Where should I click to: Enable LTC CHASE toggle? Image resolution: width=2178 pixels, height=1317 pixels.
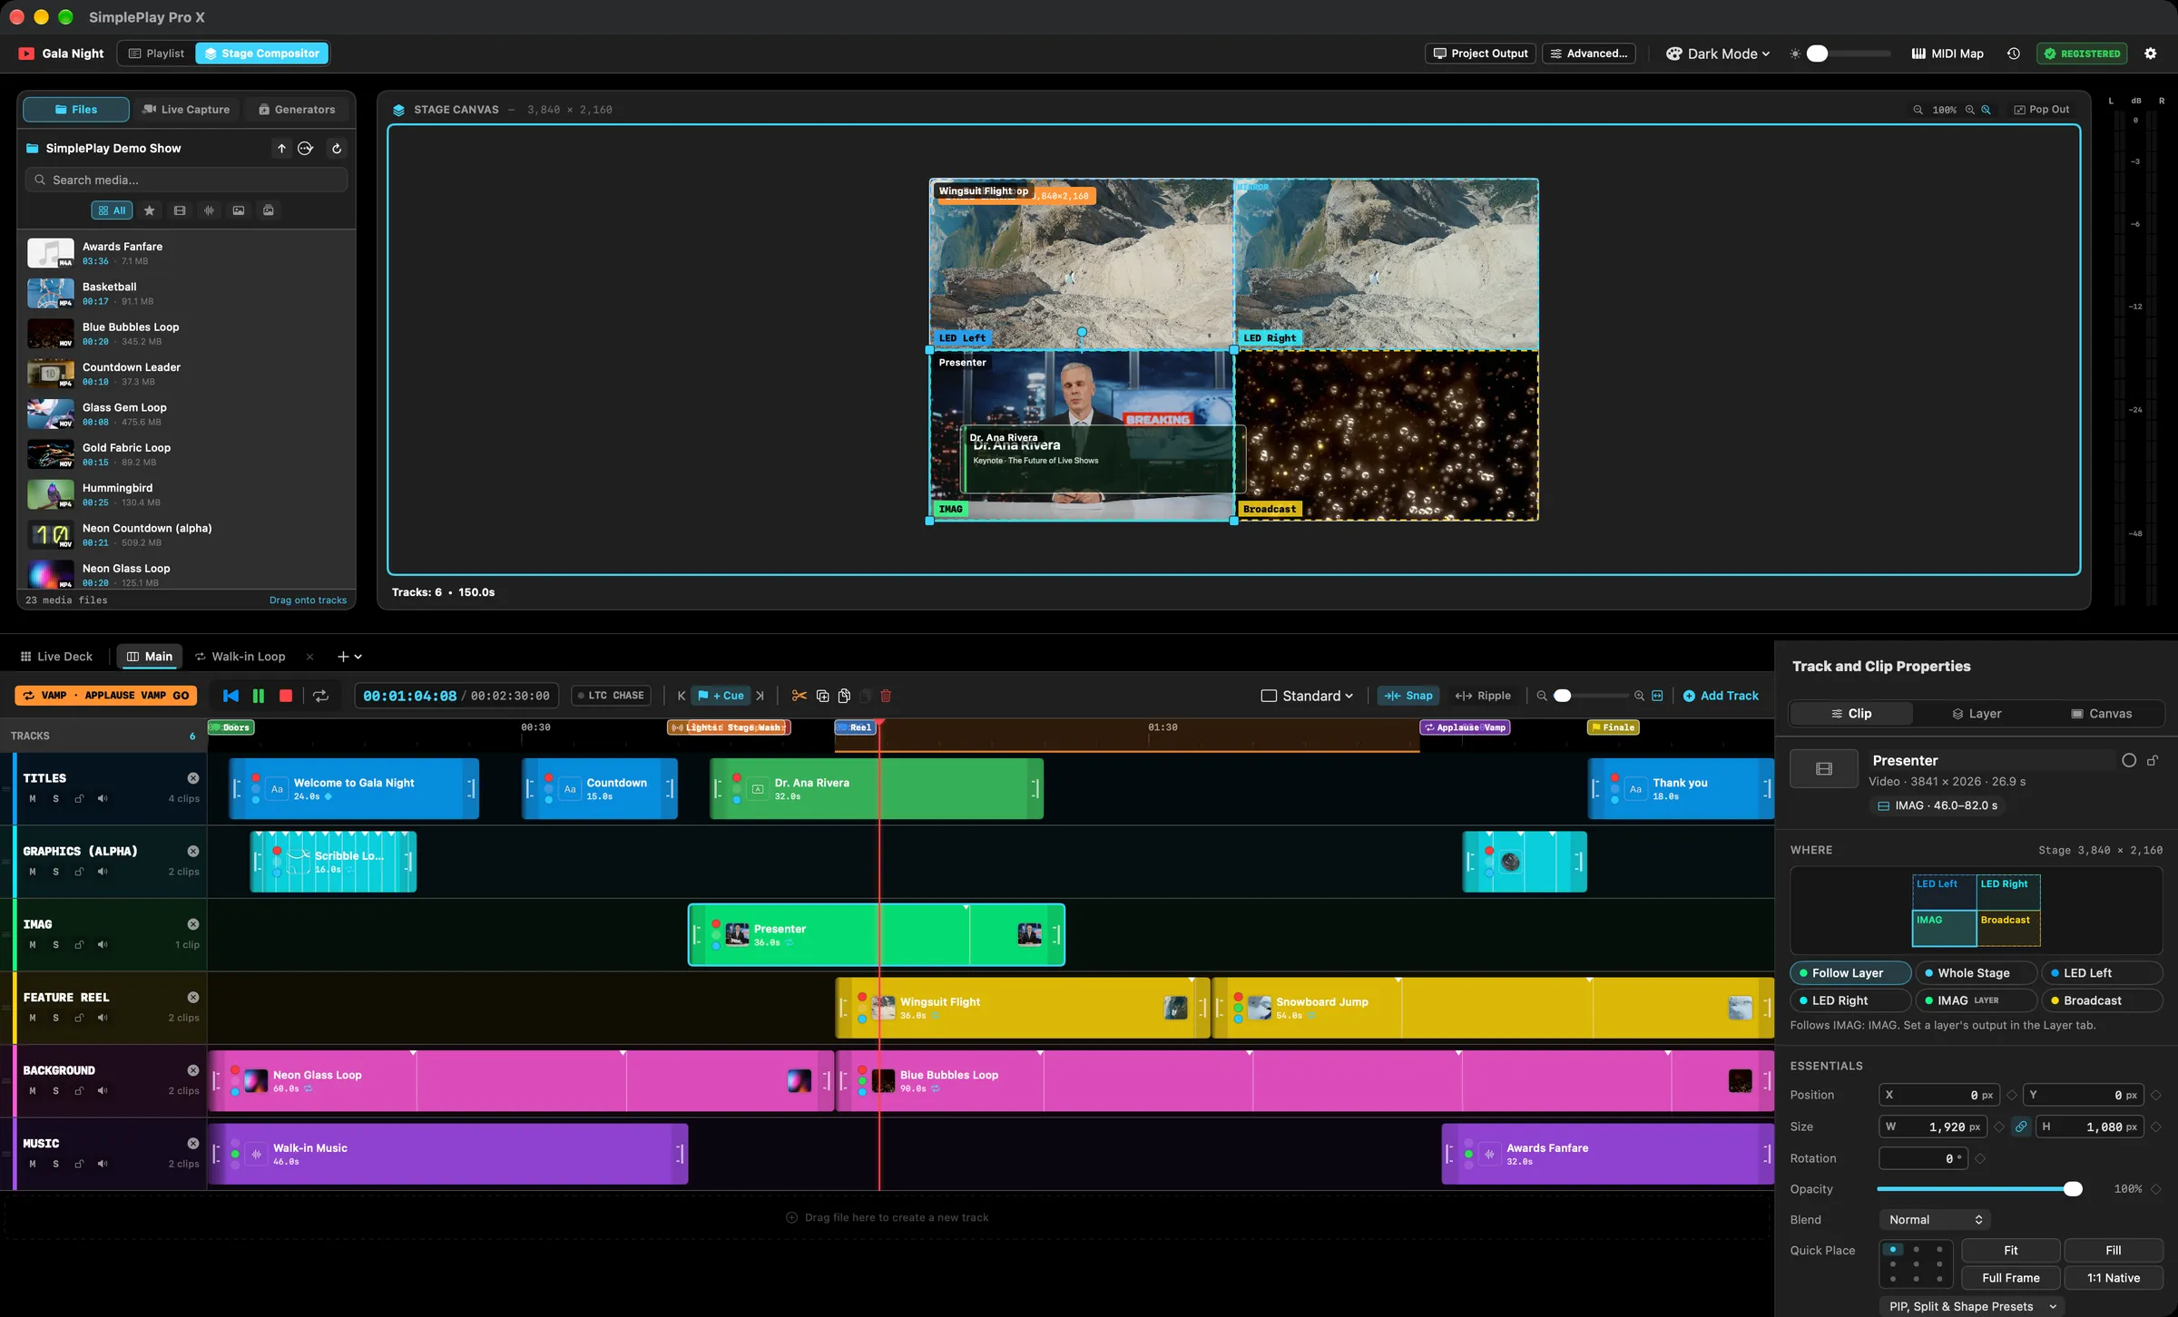point(611,696)
